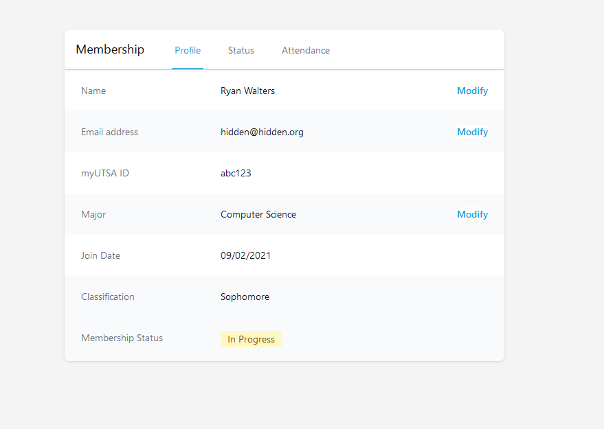Click the Email address row label
Image resolution: width=604 pixels, height=429 pixels.
tap(109, 132)
